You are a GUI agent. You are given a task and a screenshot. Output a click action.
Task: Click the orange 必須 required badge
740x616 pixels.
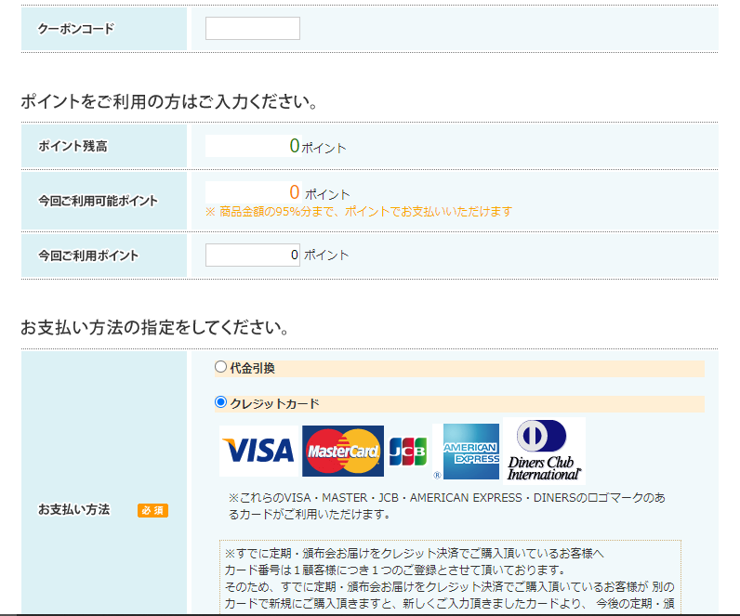pos(152,510)
